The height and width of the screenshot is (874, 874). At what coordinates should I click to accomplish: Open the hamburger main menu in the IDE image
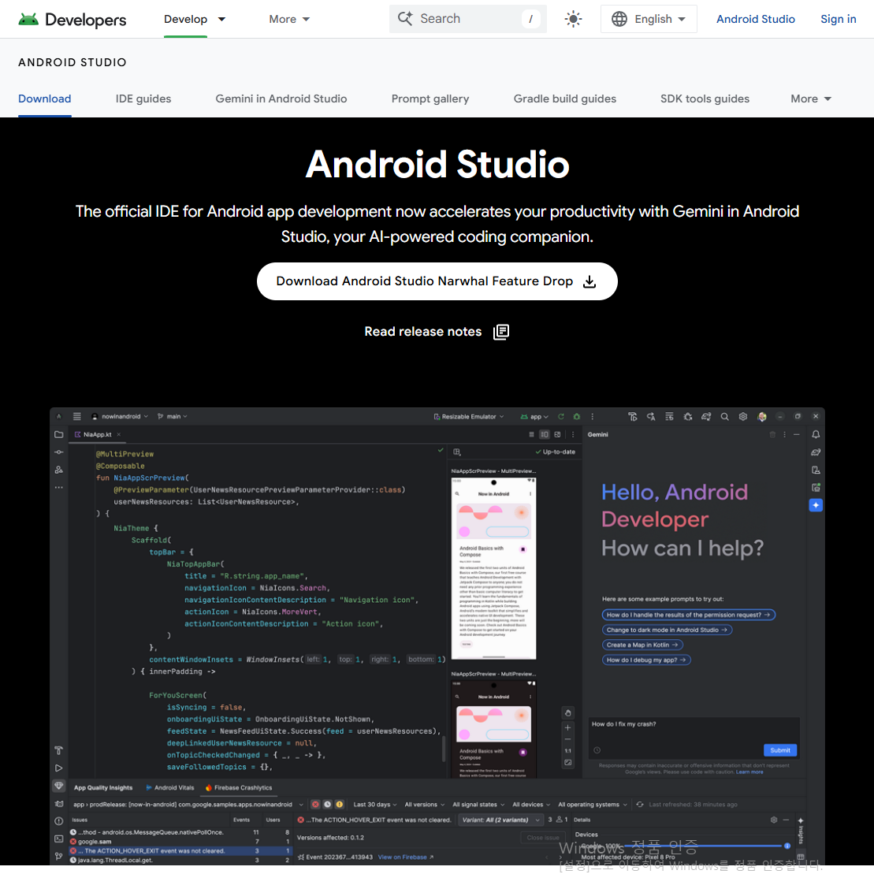[x=77, y=416]
